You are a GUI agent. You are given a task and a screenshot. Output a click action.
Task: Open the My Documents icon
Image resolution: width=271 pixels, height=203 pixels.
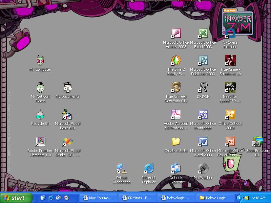(x=67, y=88)
